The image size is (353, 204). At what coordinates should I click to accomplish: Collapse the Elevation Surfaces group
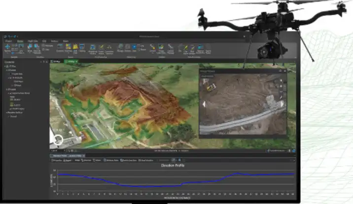(x=6, y=113)
